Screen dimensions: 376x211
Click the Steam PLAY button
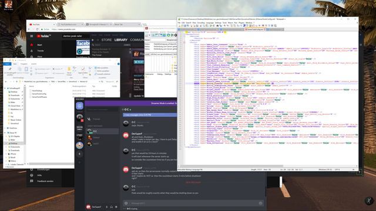pyautogui.click(x=139, y=62)
